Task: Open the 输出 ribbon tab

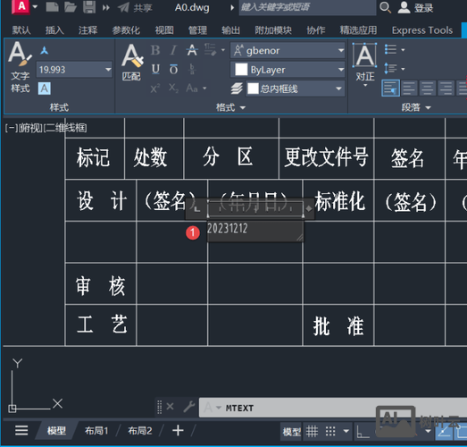Action: point(230,30)
